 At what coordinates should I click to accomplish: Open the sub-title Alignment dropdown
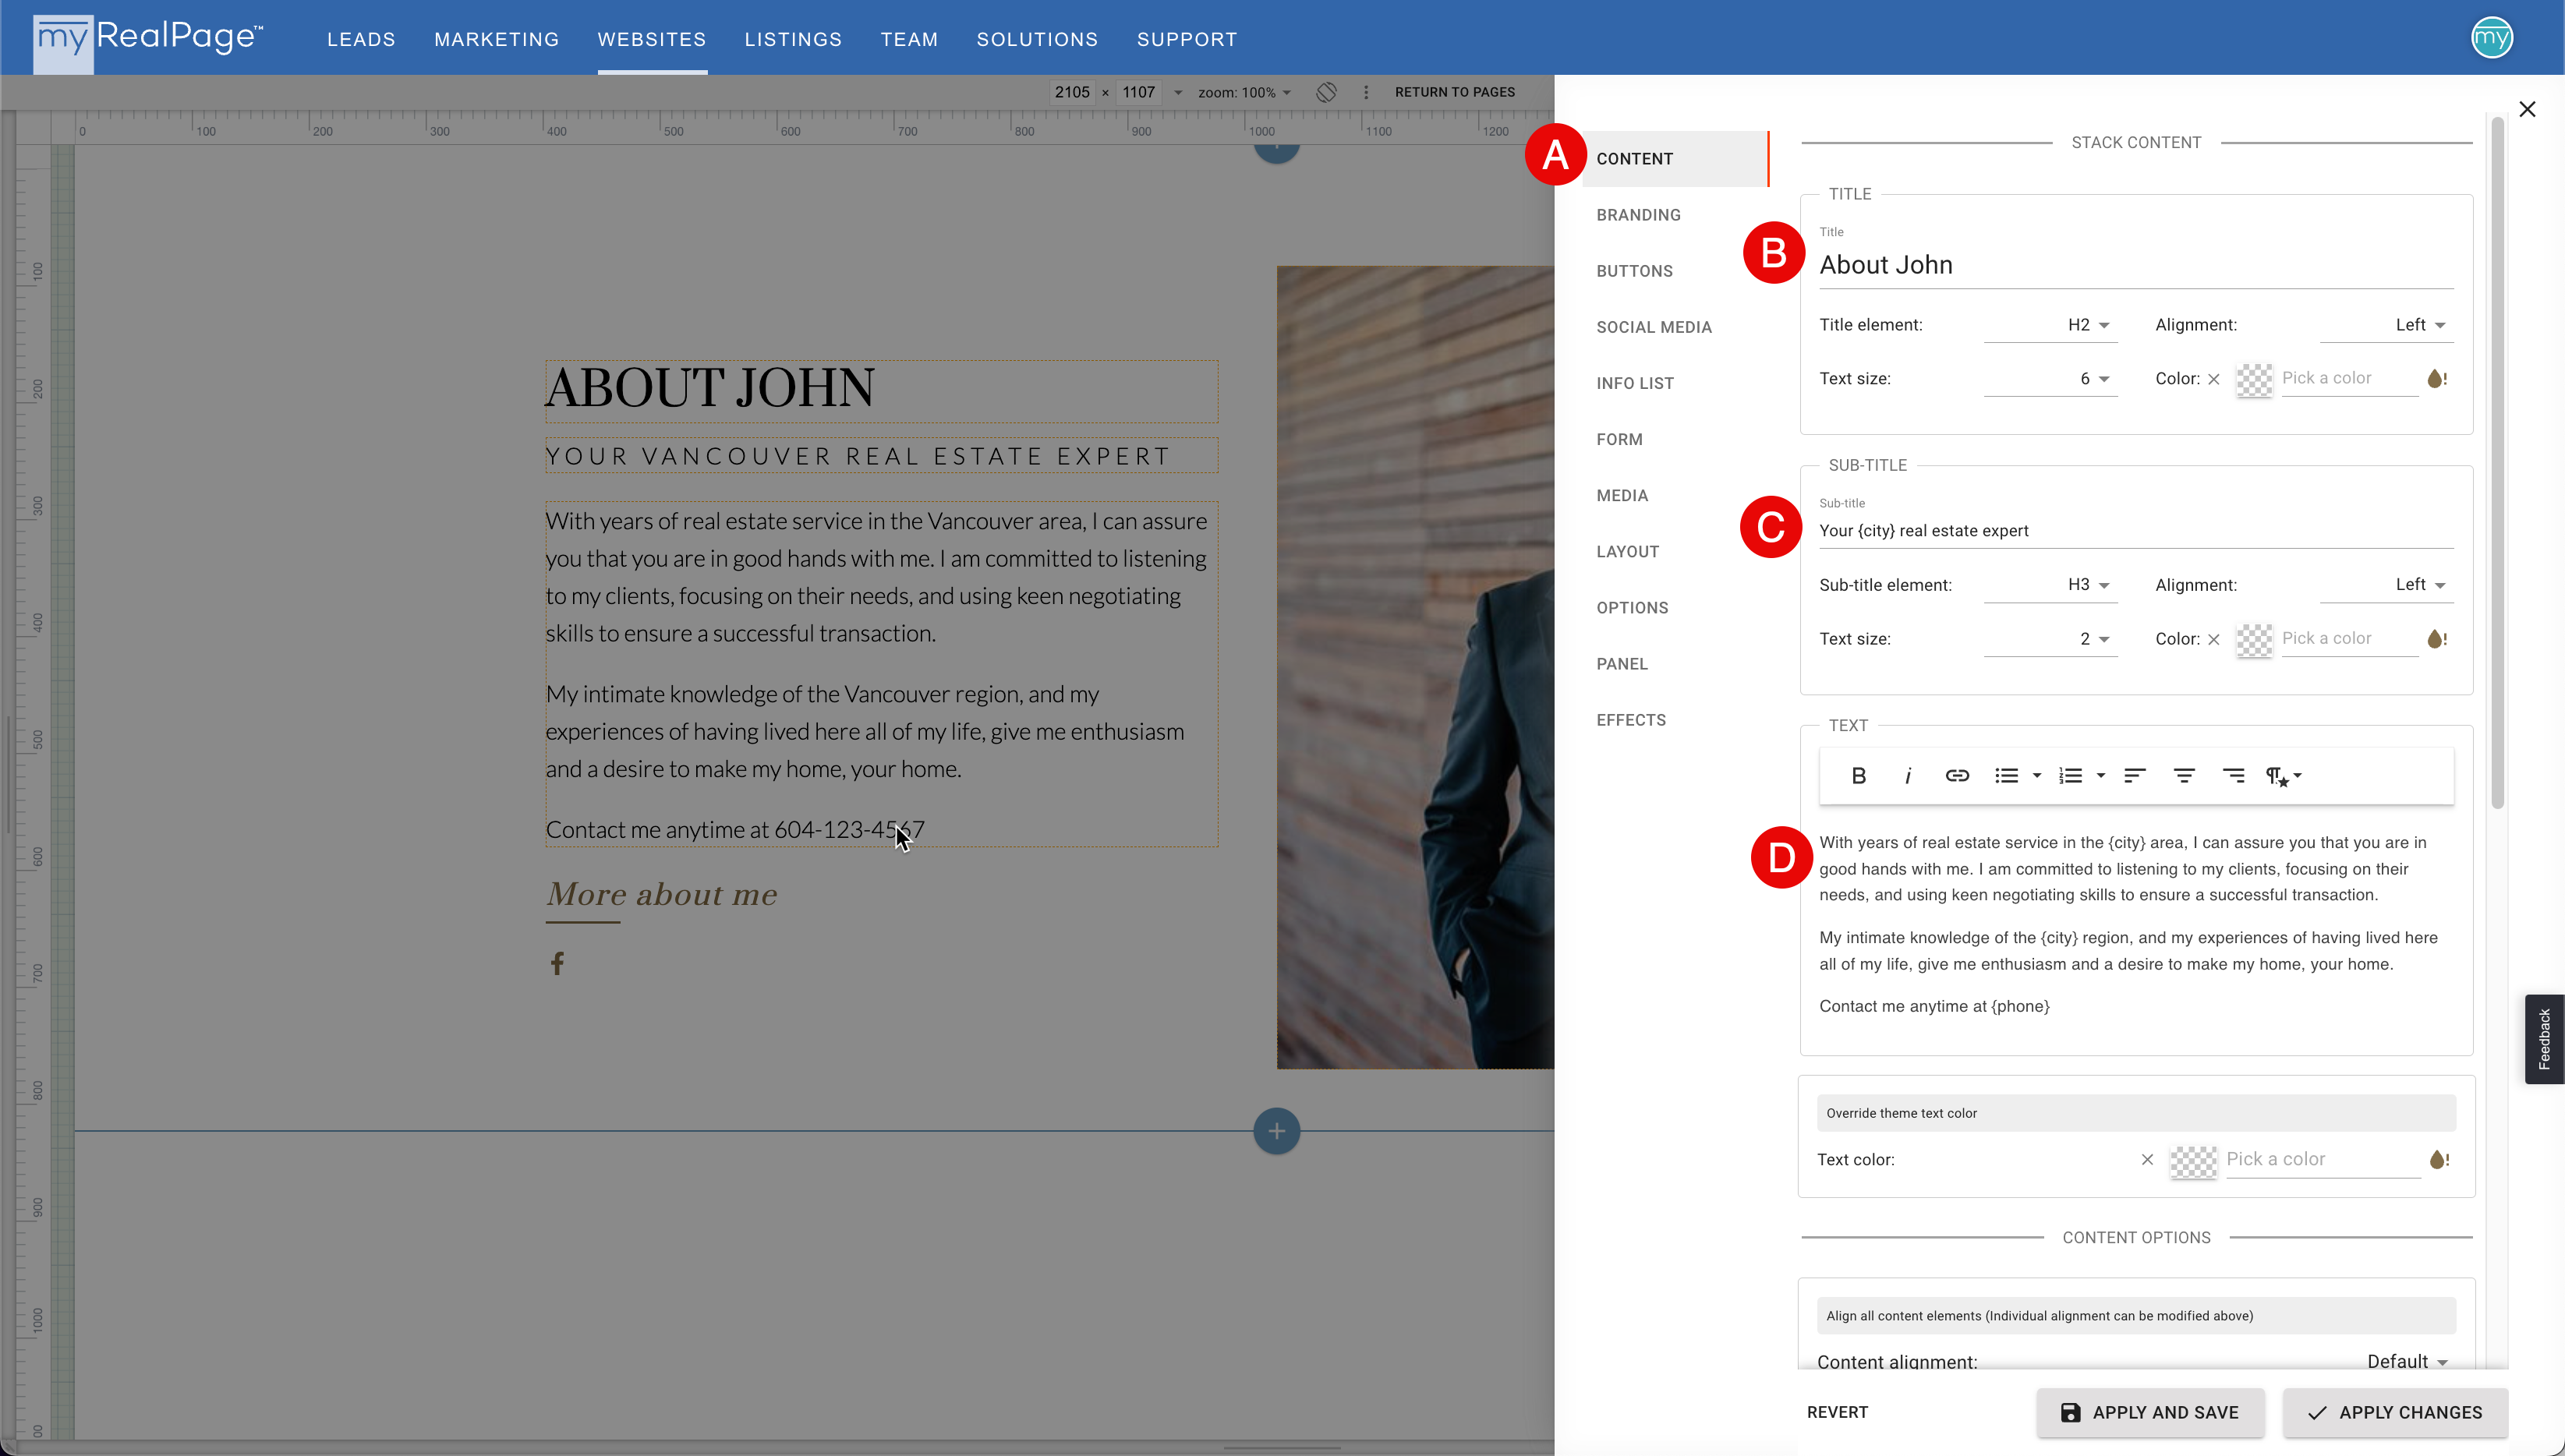pyautogui.click(x=2386, y=585)
